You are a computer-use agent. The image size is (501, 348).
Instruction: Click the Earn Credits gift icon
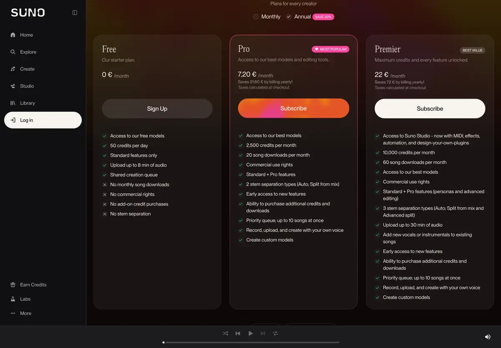pyautogui.click(x=13, y=285)
